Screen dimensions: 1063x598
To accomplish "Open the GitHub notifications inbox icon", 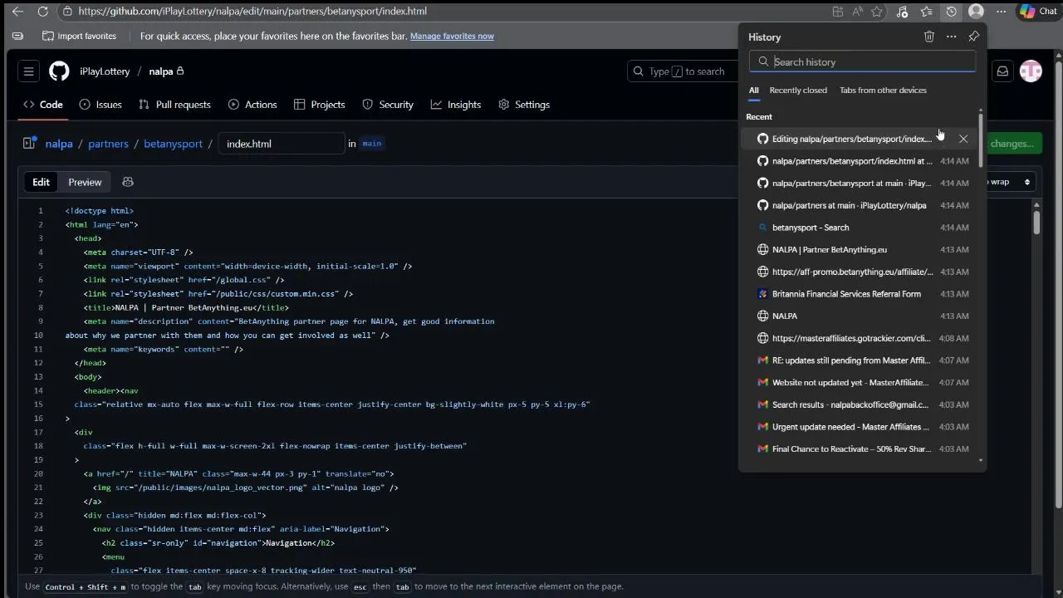I will [x=1002, y=71].
